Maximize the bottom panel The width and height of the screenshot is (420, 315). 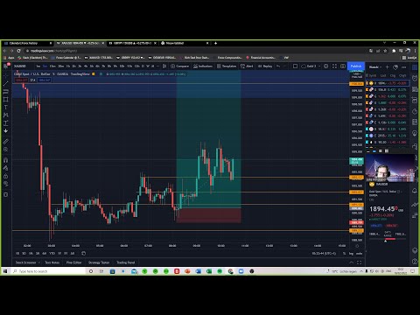(x=359, y=262)
